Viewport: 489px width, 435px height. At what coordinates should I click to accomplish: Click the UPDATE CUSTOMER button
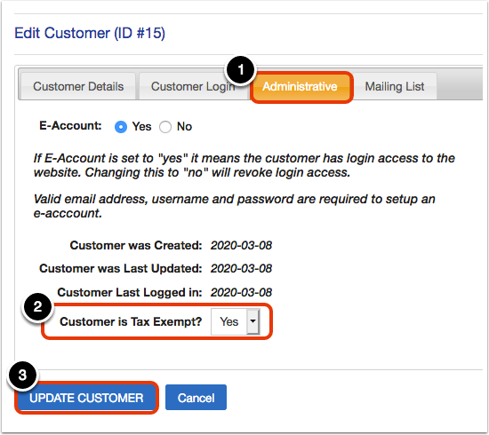[86, 398]
